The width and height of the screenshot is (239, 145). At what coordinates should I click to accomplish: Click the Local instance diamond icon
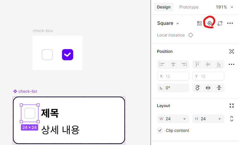191,35
